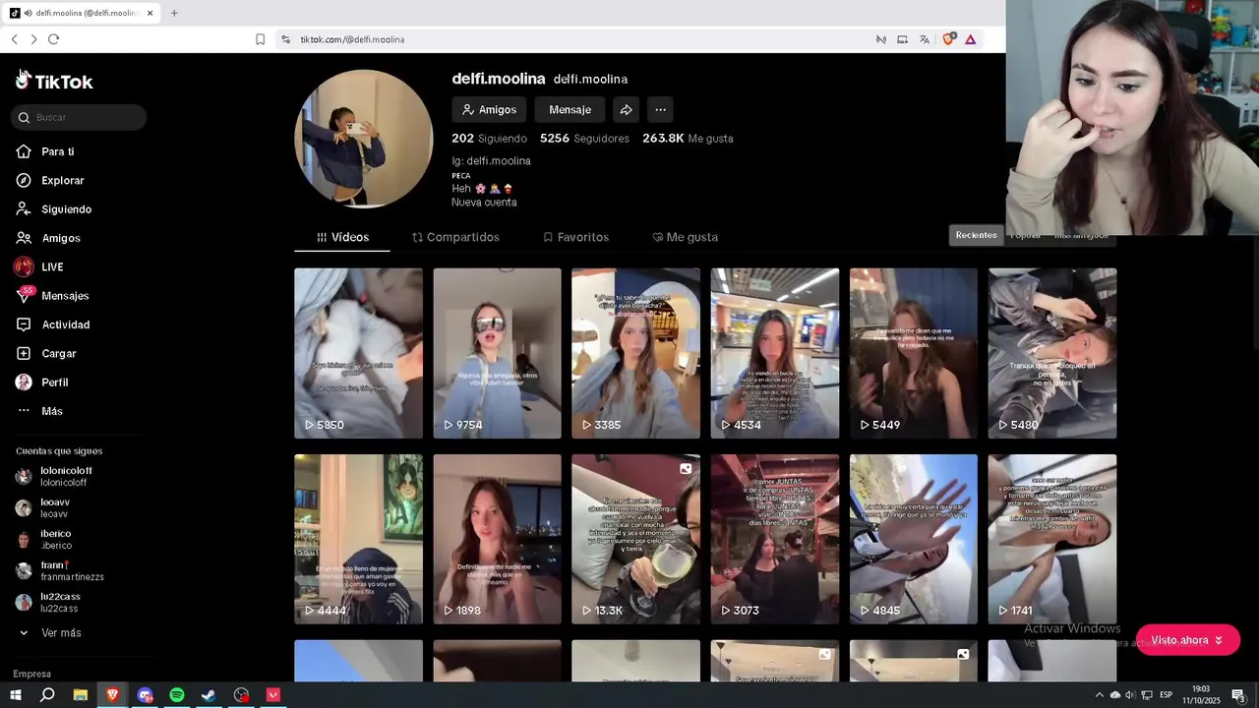Viewport: 1259px width, 708px height.
Task: Open the video with 9754 views
Action: click(x=497, y=353)
